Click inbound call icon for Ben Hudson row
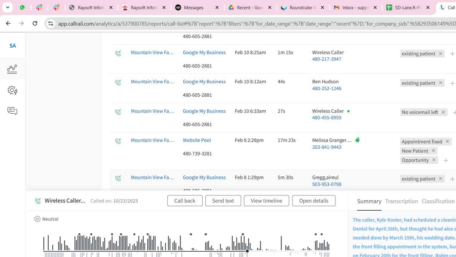 tap(118, 82)
